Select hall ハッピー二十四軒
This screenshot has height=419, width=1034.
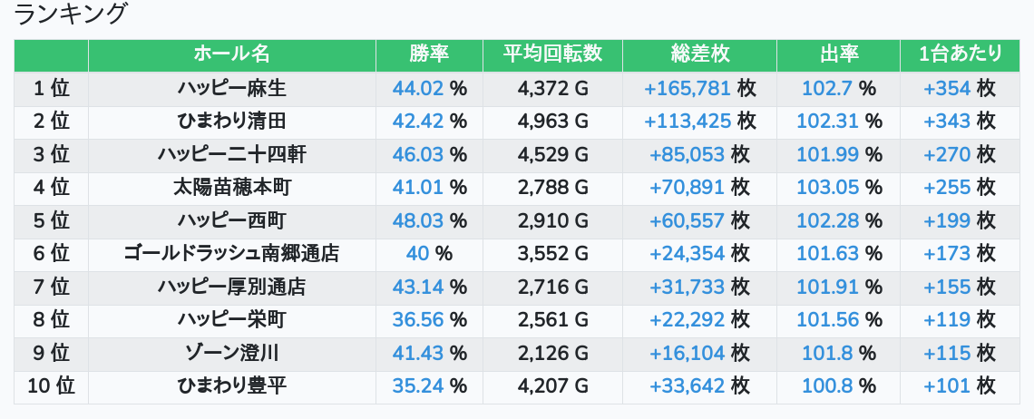pyautogui.click(x=231, y=154)
